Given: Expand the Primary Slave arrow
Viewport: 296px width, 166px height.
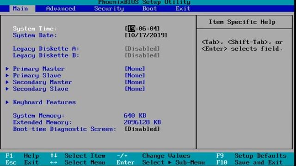Looking at the screenshot, I should coord(7,76).
